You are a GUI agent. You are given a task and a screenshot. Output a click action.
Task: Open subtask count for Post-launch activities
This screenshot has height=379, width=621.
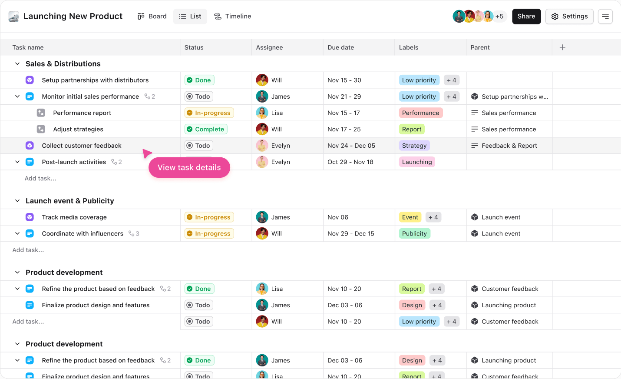[117, 162]
